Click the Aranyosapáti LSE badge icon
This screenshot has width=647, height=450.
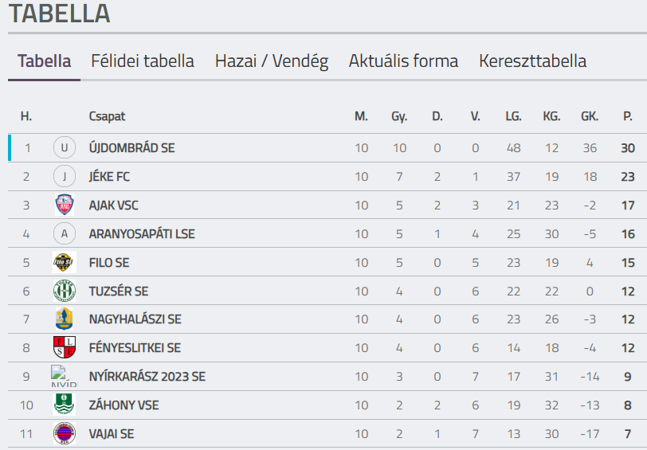tap(64, 234)
